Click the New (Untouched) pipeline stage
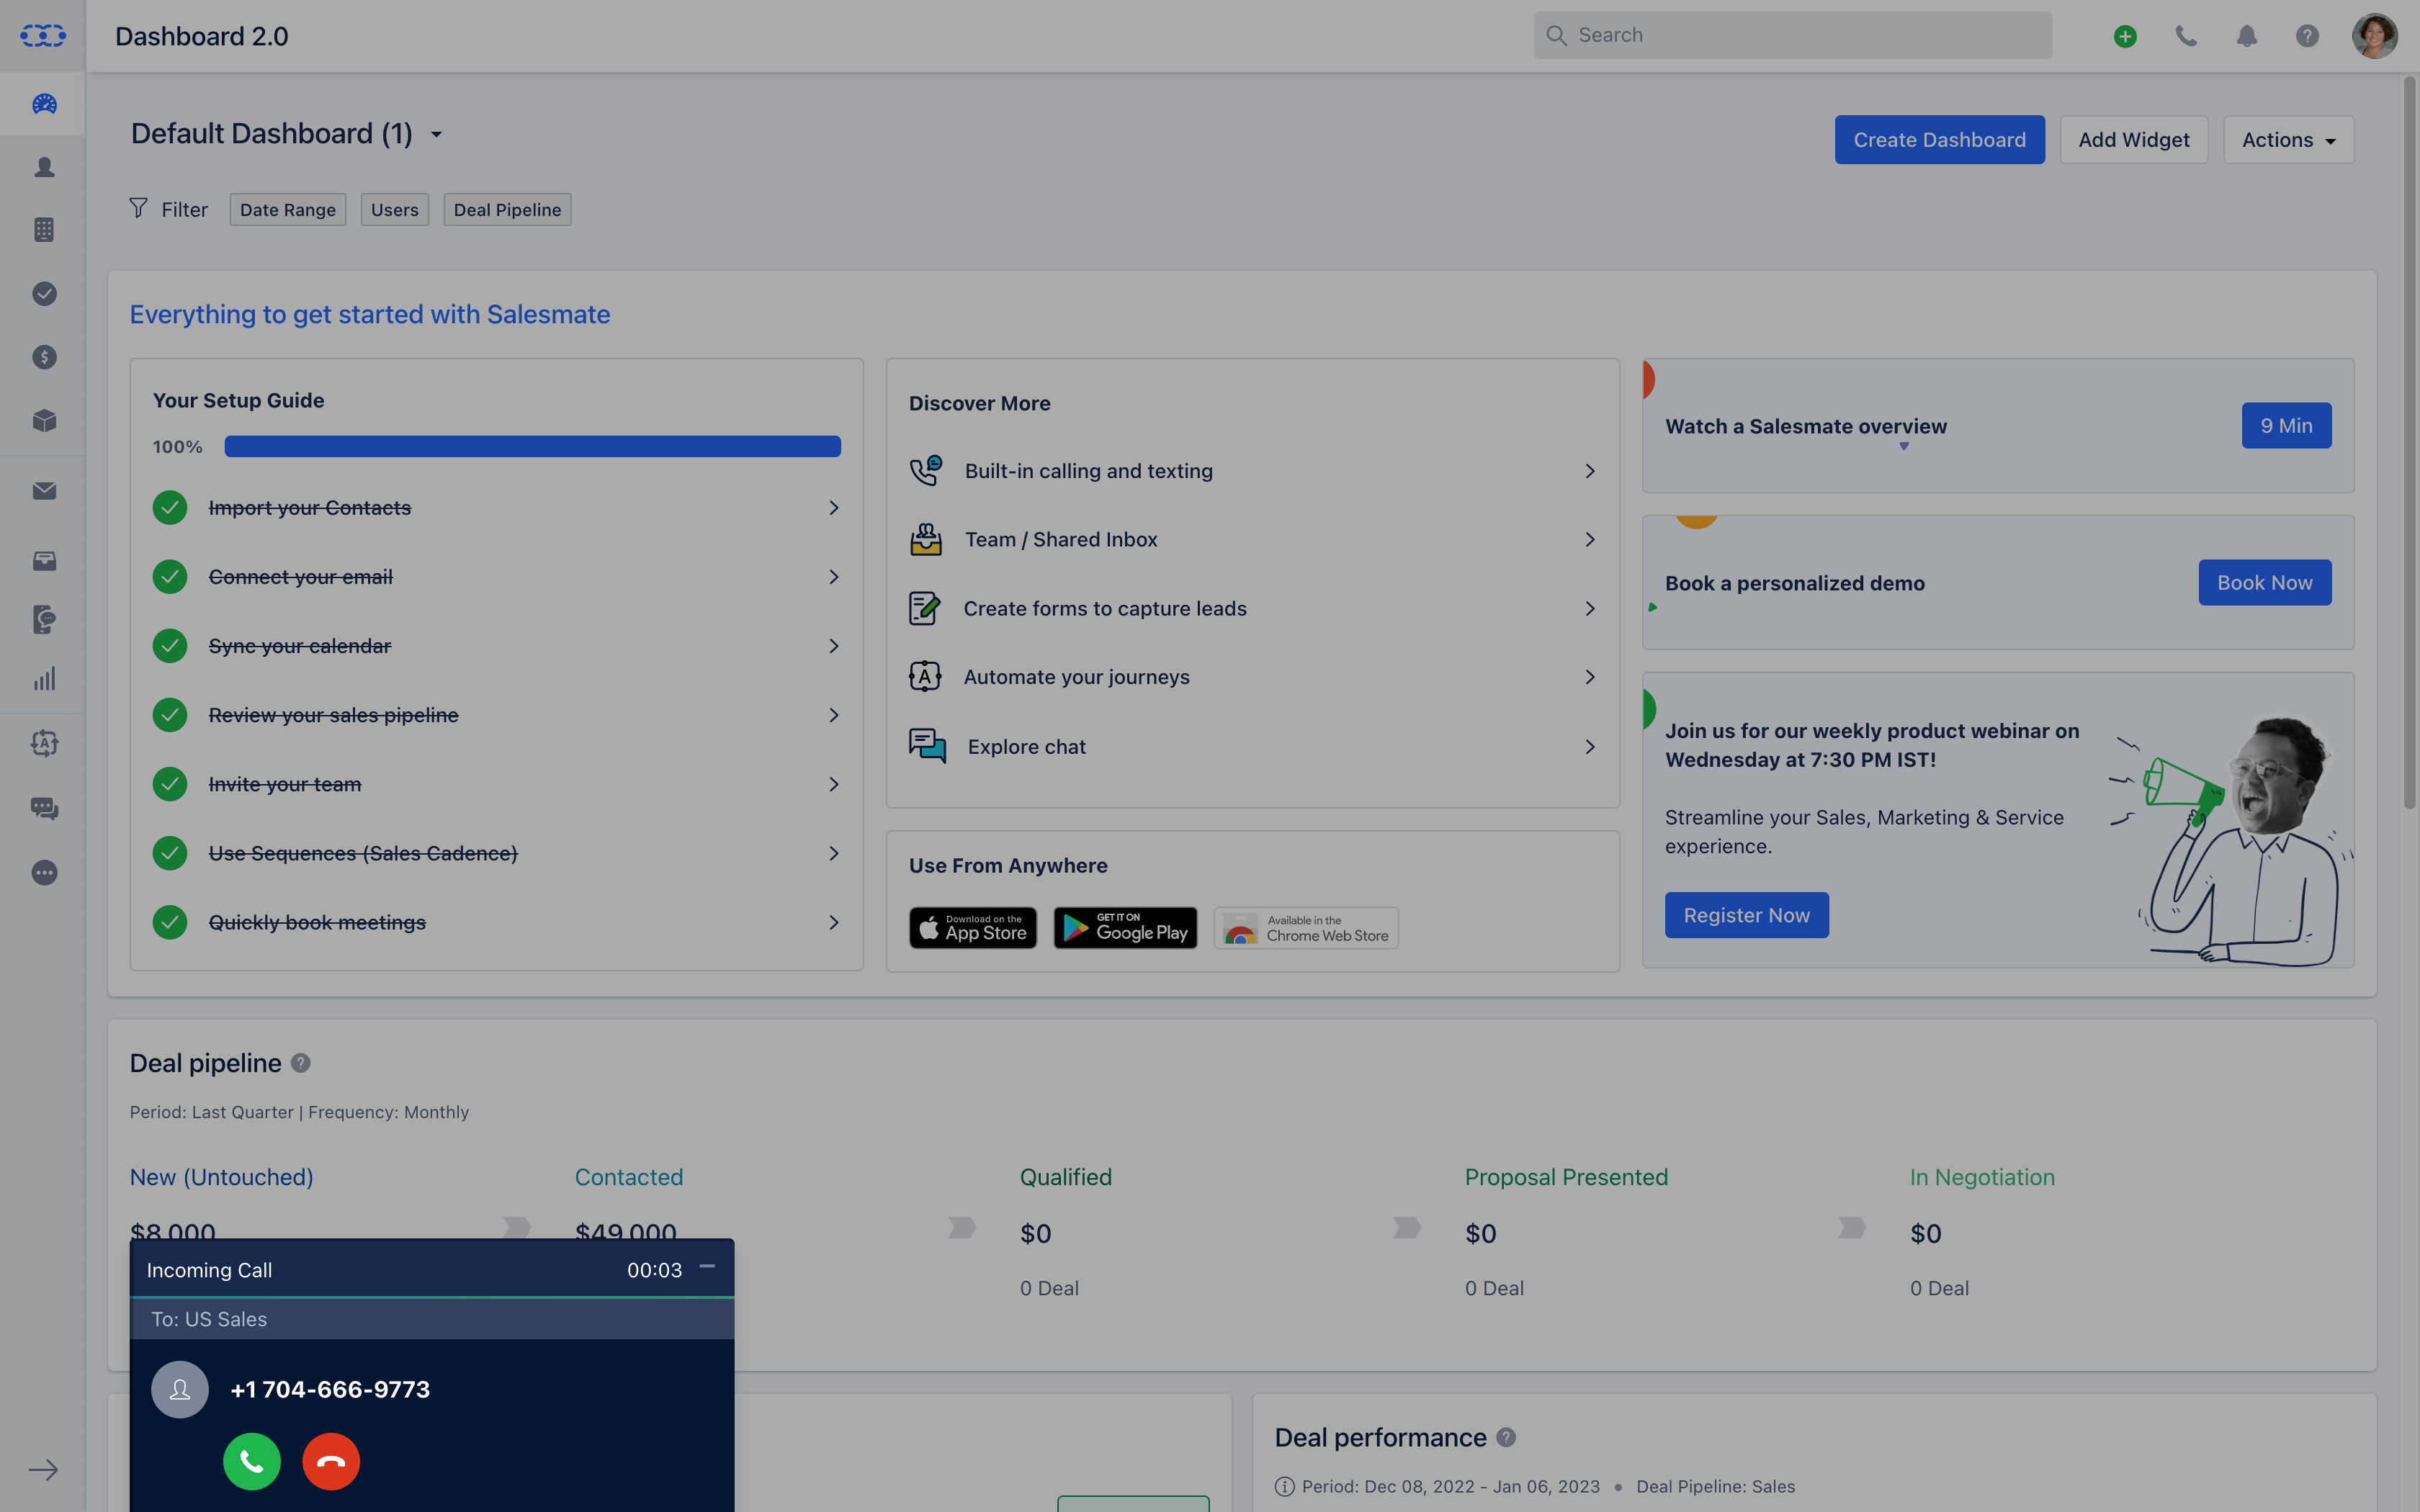The image size is (2420, 1512). click(x=221, y=1177)
